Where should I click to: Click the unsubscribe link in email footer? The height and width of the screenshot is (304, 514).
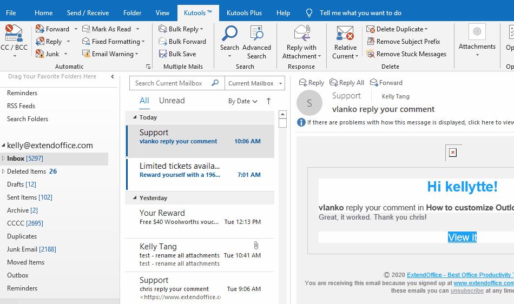click(467, 290)
